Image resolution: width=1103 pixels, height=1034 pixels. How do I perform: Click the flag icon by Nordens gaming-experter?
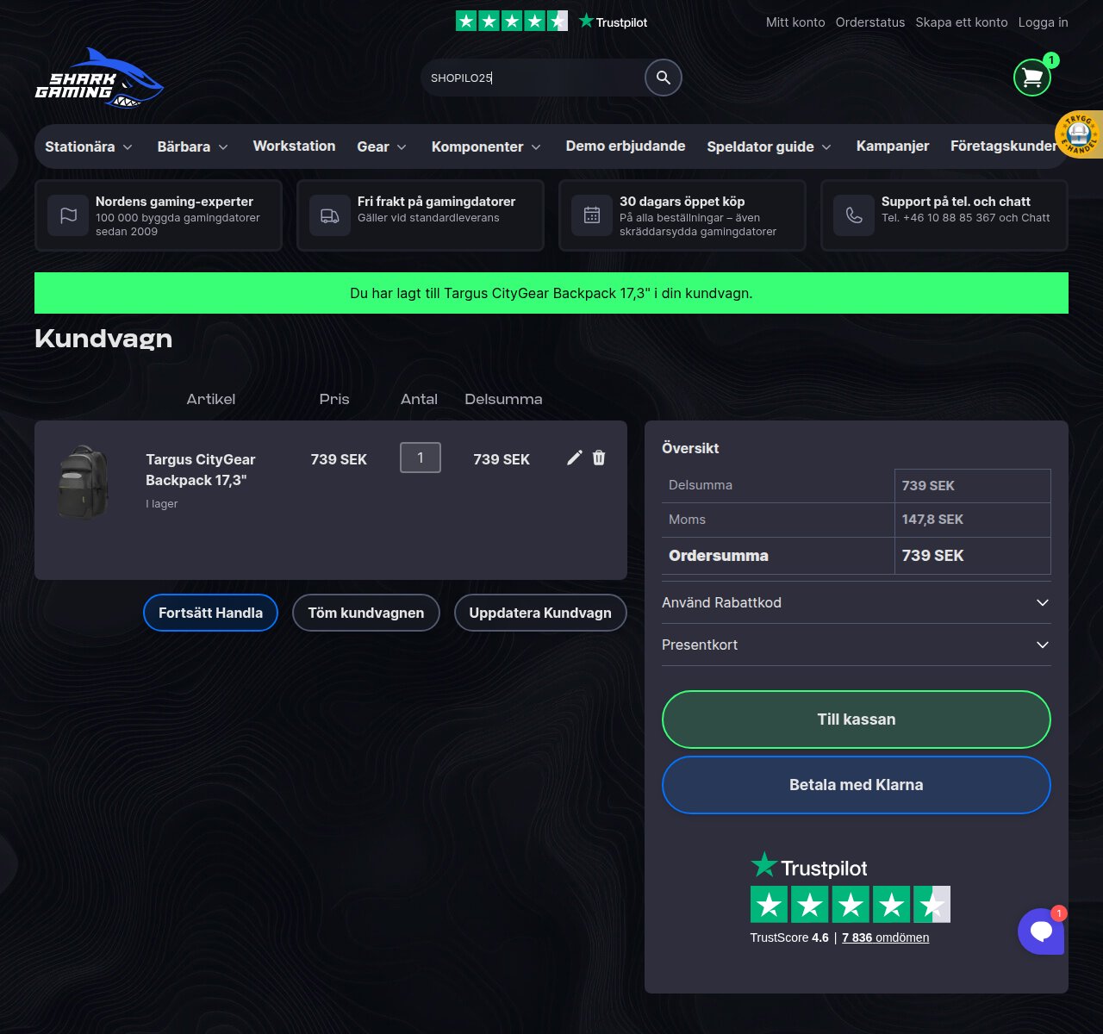[68, 215]
